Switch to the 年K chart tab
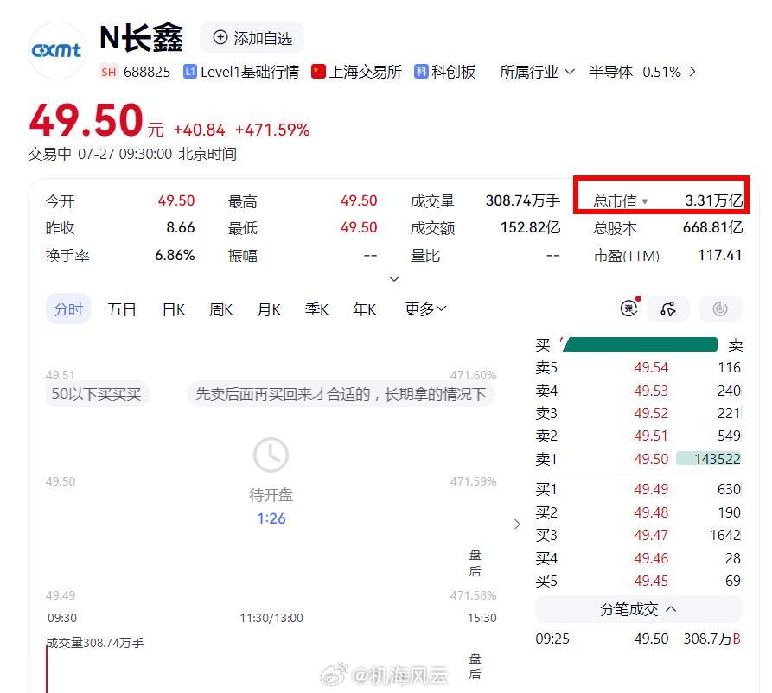Viewport: 772px width, 693px height. click(x=364, y=309)
